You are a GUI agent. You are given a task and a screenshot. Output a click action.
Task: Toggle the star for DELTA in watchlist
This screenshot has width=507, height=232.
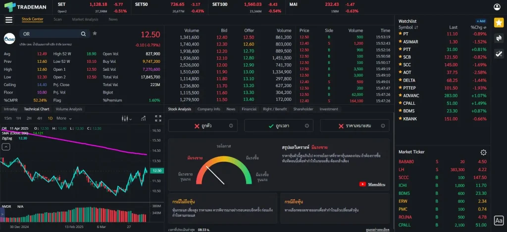click(400, 80)
